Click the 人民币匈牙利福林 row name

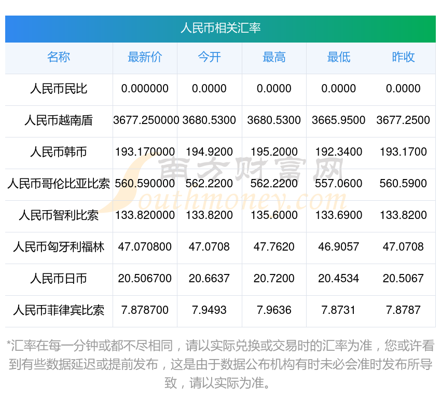pos(59,247)
